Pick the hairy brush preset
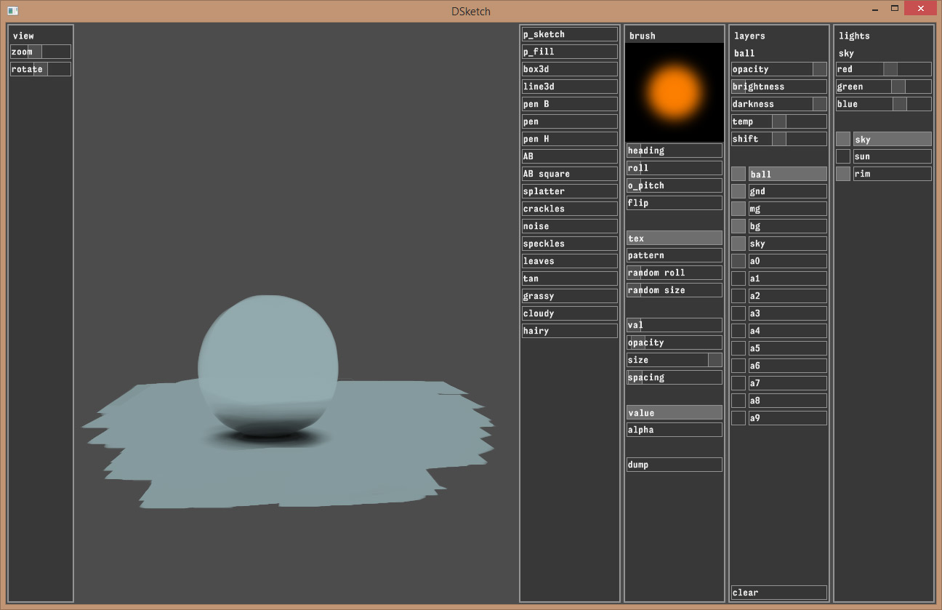The height and width of the screenshot is (610, 942). tap(569, 331)
